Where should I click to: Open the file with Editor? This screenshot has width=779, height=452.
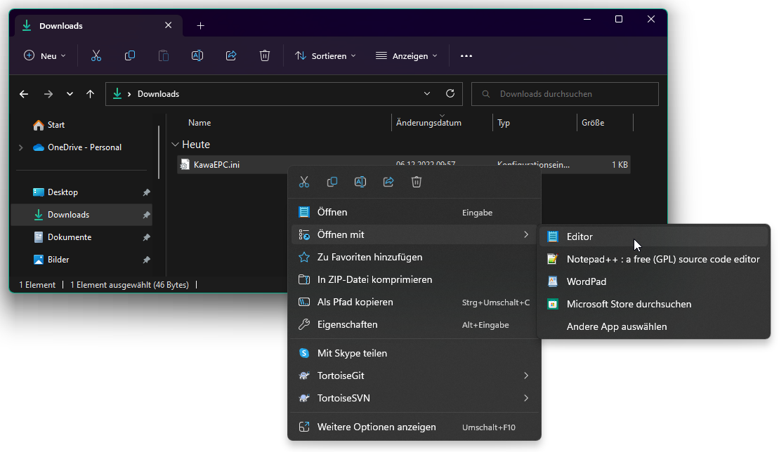[x=654, y=237]
